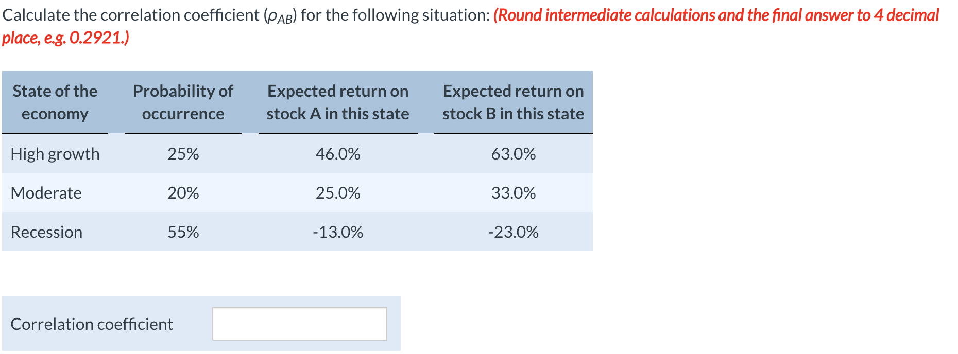This screenshot has height=354, width=958.
Task: Click the 'Expected return on stock B' header
Action: click(513, 102)
